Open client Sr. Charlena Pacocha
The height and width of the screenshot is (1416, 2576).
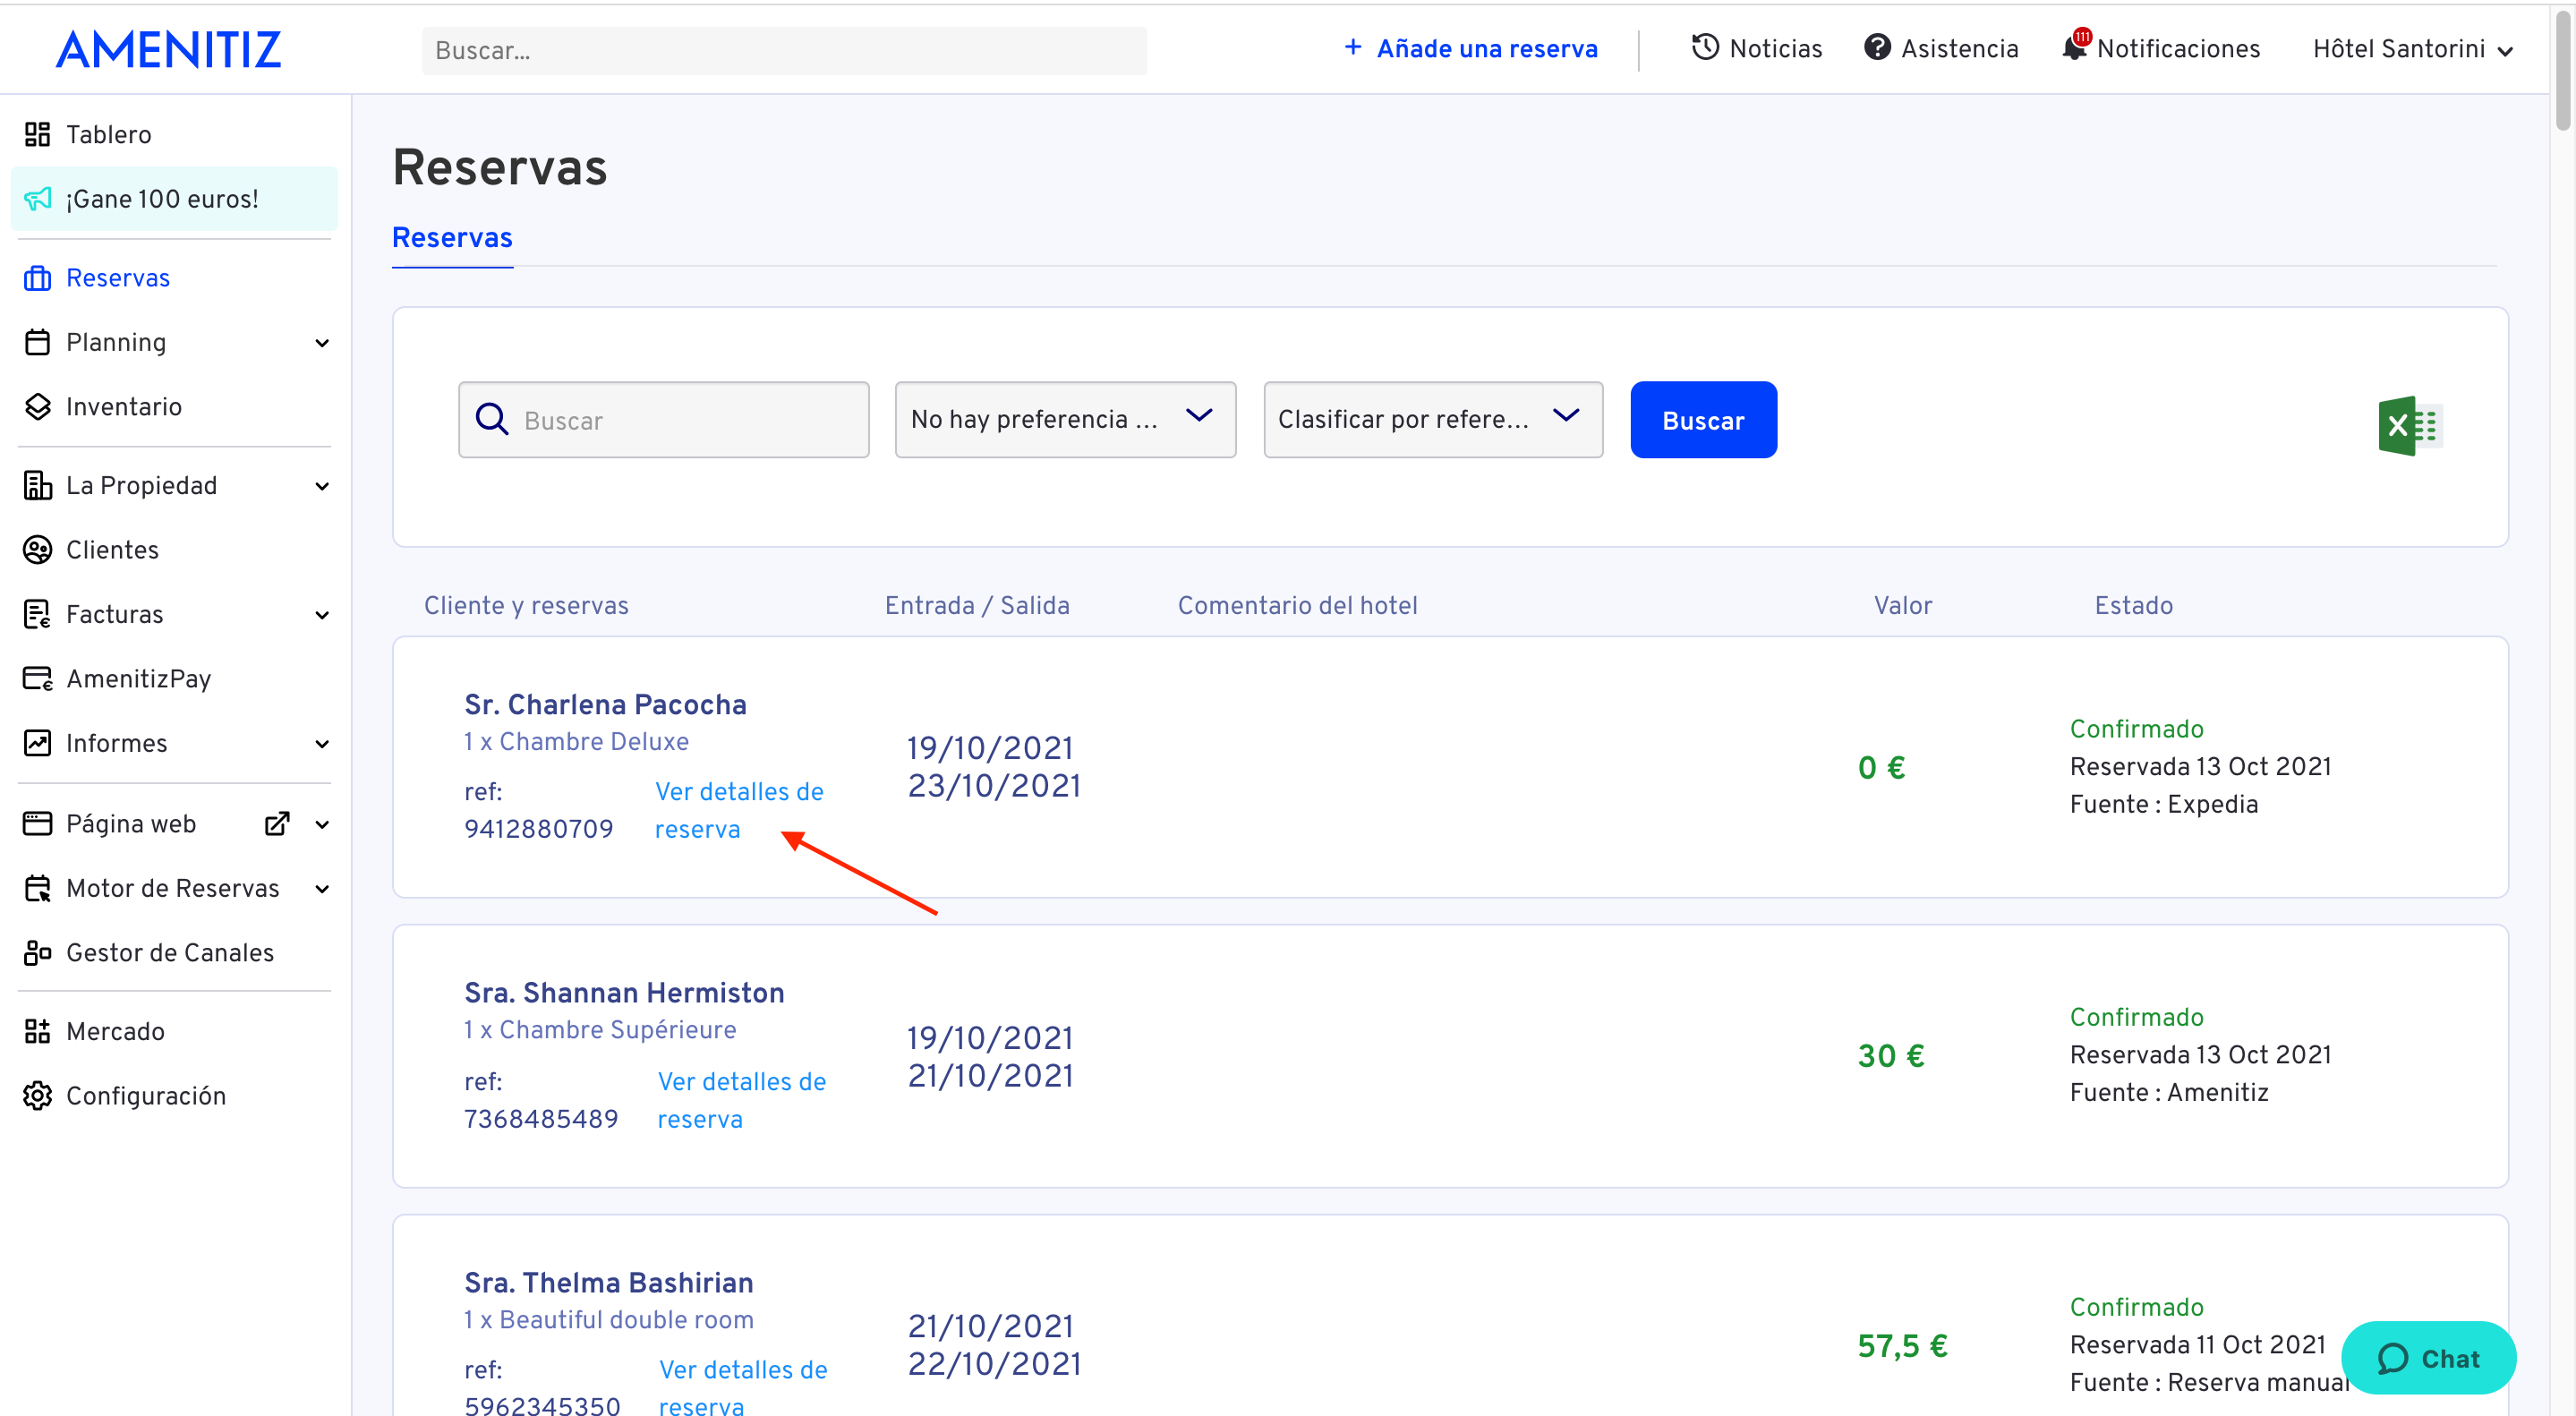click(605, 704)
